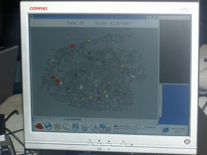
Task: Click the scrollbar arrow beside the viewer
Action: pos(160,115)
